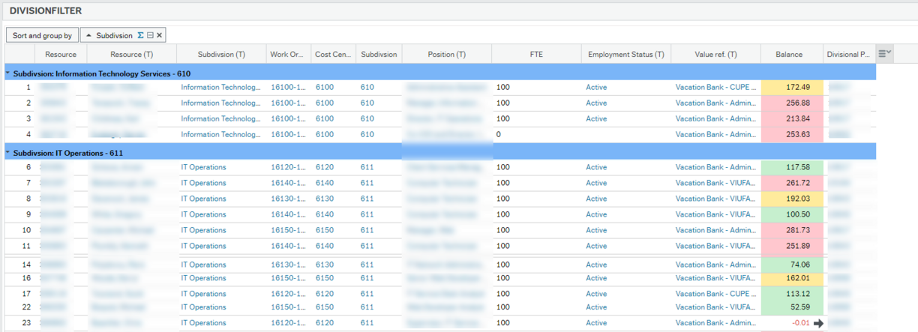Sort by the Resource column header
The height and width of the screenshot is (332, 918).
click(61, 54)
